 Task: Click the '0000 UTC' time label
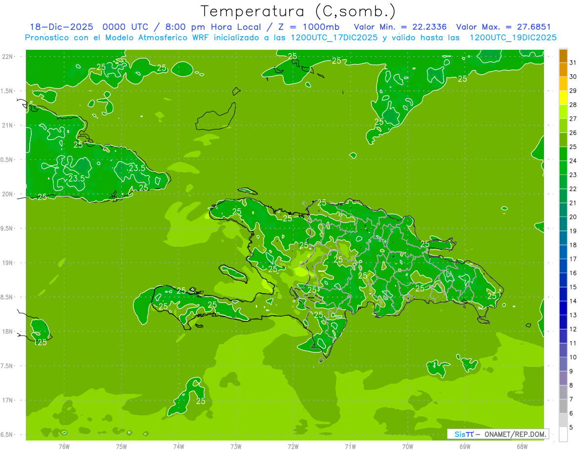point(126,27)
